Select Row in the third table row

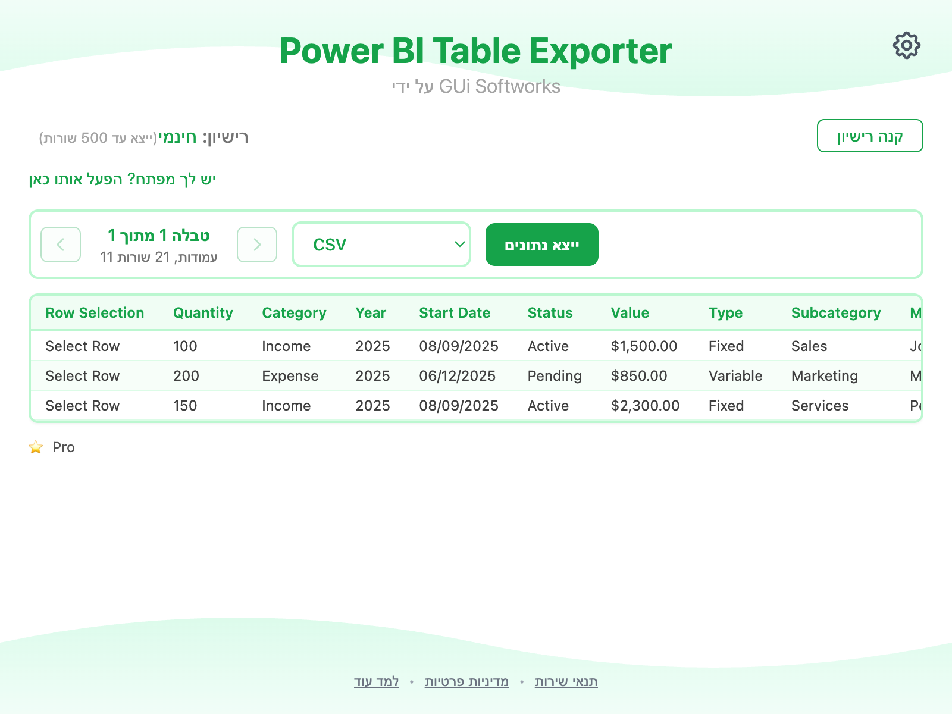coord(82,406)
